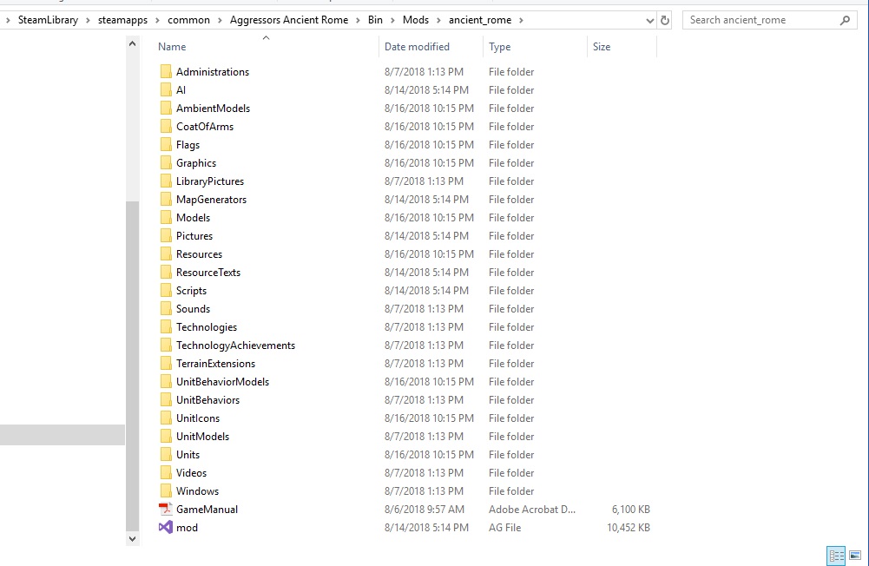This screenshot has height=566, width=869.
Task: Switch to large icons view layout
Action: 855,556
